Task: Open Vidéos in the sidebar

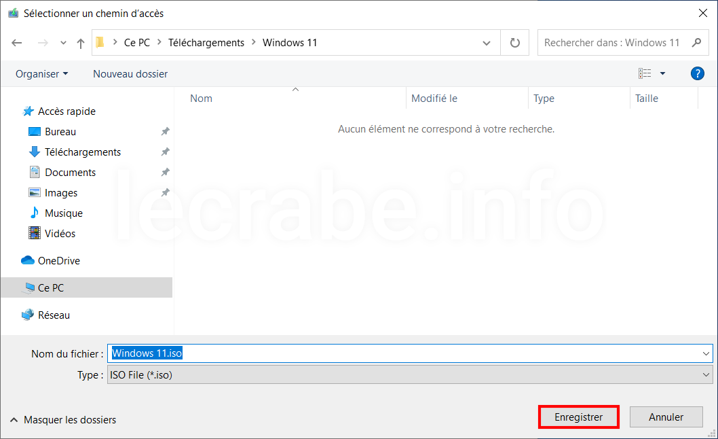Action: click(60, 234)
